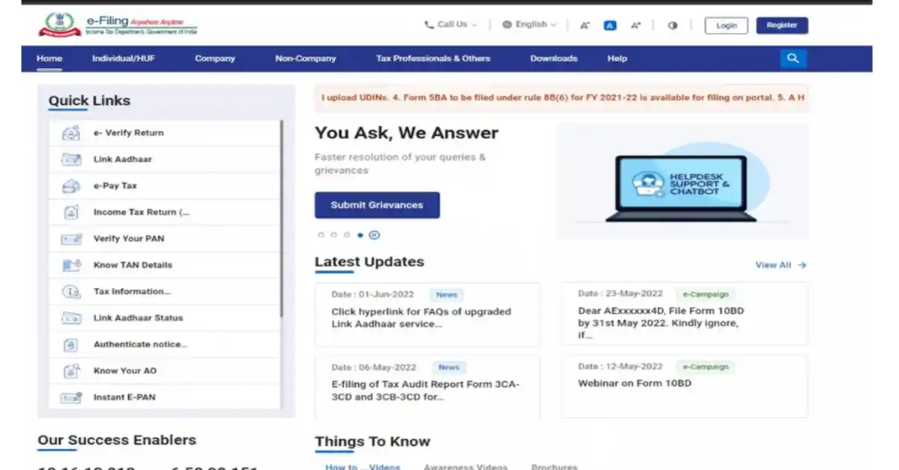Switch to the Awareness Videos tab

[x=465, y=466]
